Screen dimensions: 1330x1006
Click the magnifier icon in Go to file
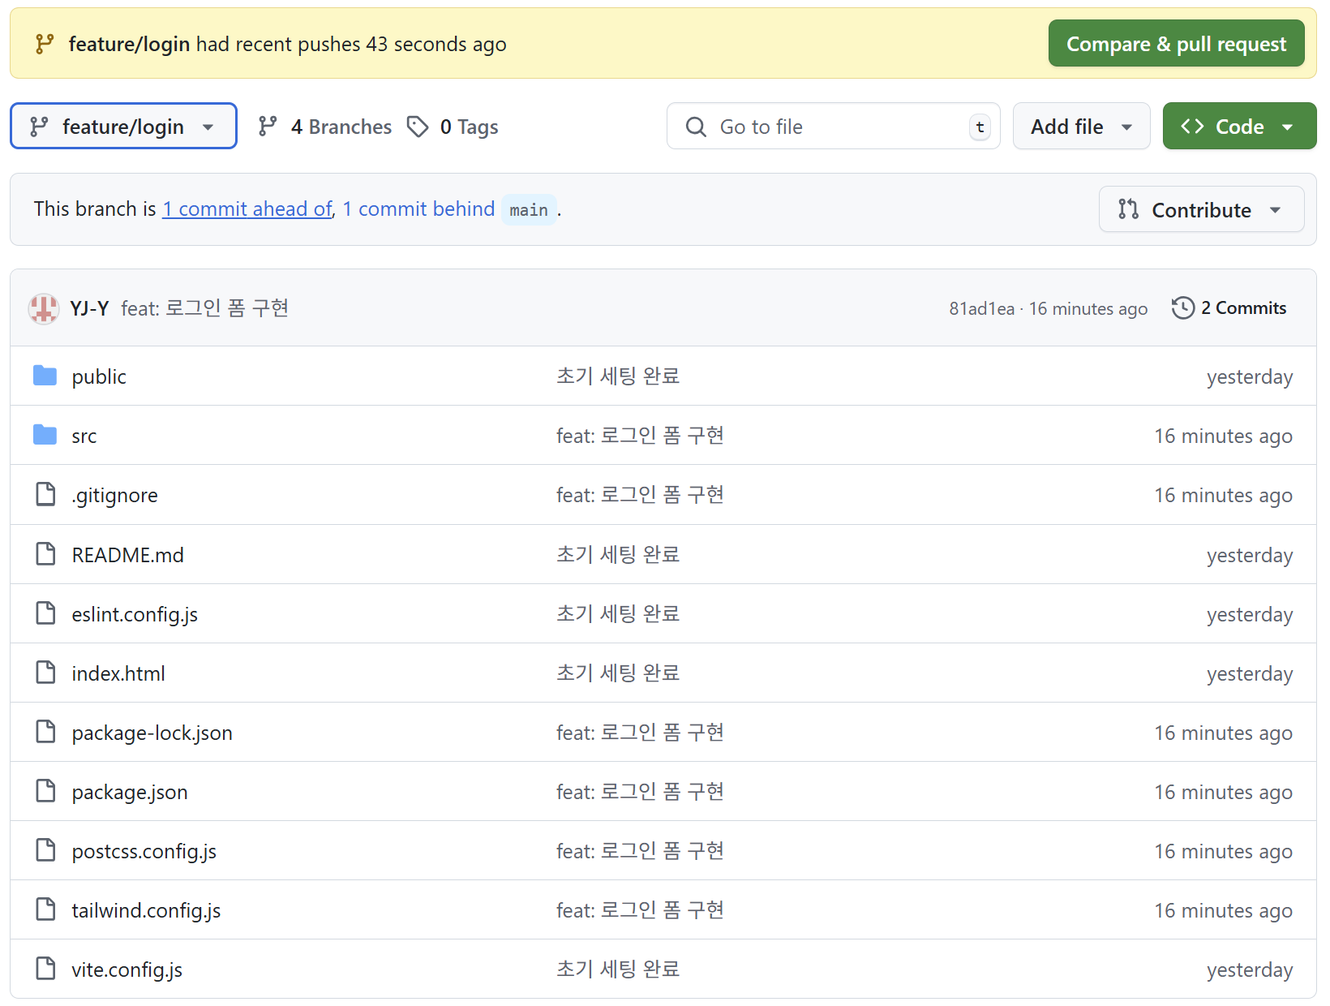696,127
